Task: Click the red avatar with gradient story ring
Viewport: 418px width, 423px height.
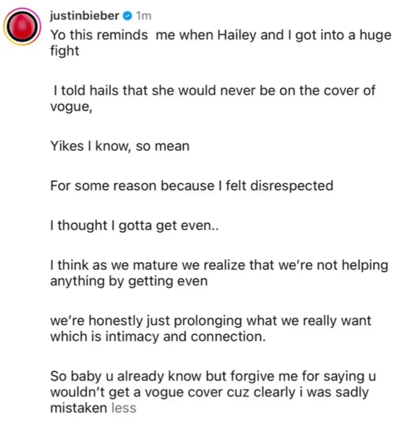Action: click(x=22, y=27)
